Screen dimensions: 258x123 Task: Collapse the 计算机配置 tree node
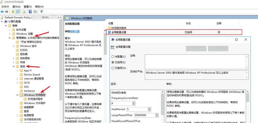point(2,22)
